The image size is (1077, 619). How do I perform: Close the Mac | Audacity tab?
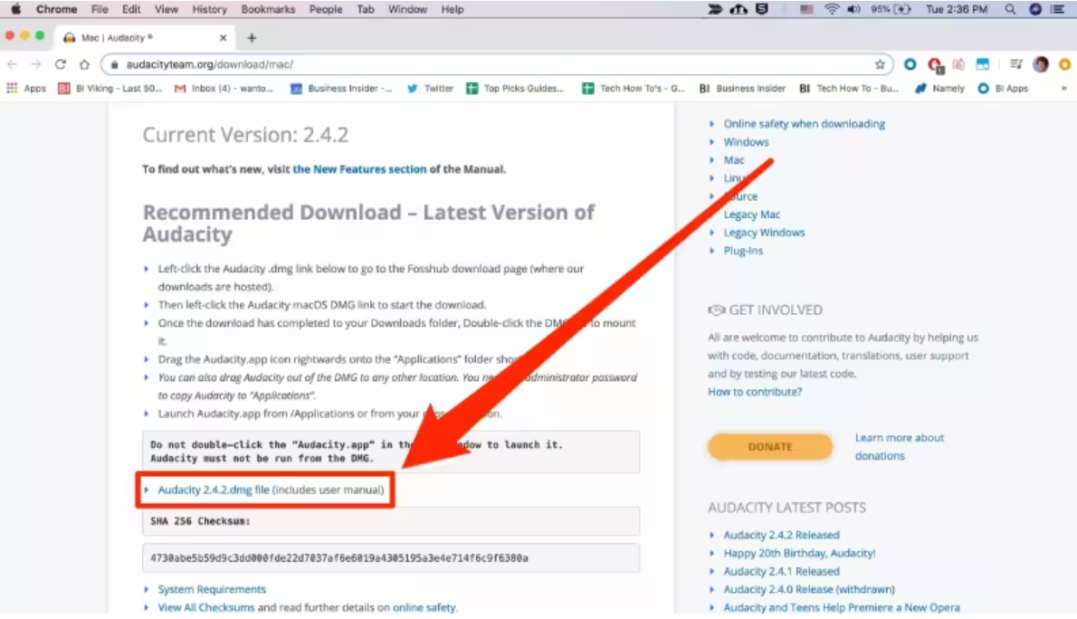pyautogui.click(x=223, y=38)
